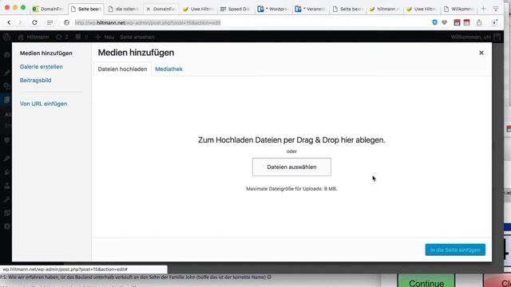Click the site info globe icon
The width and height of the screenshot is (511, 287).
[x=66, y=22]
